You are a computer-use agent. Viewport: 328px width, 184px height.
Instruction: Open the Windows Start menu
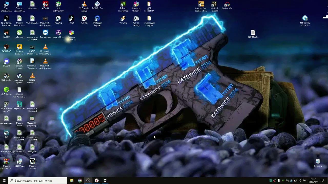4,180
